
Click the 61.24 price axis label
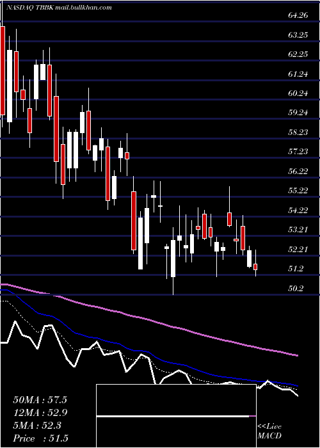(x=298, y=74)
